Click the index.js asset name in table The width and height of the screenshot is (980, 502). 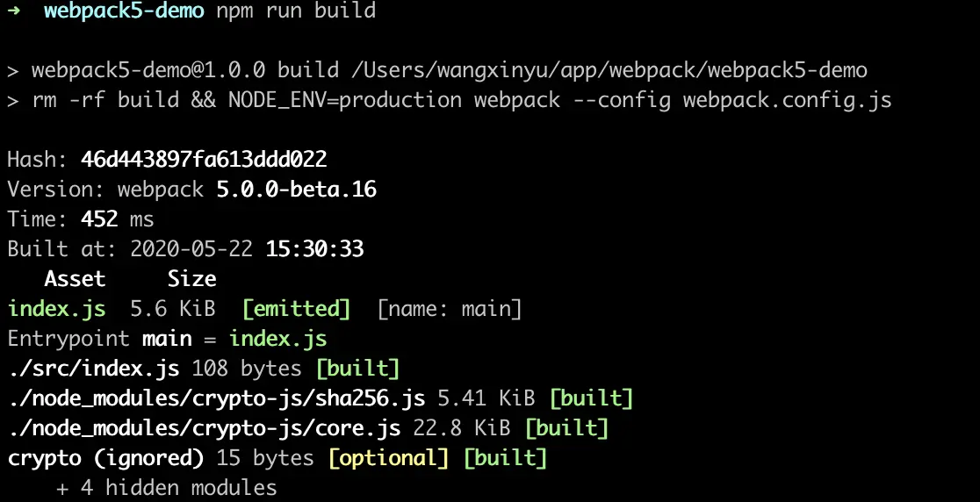click(x=57, y=308)
